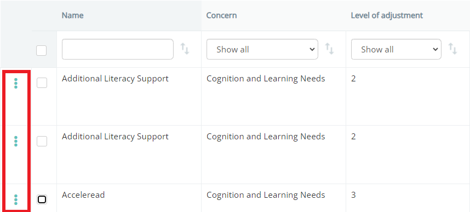Image resolution: width=470 pixels, height=212 pixels.
Task: Click the first Additional Literacy Support name
Action: click(115, 79)
